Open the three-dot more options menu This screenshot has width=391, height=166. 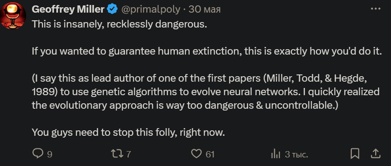click(x=376, y=9)
